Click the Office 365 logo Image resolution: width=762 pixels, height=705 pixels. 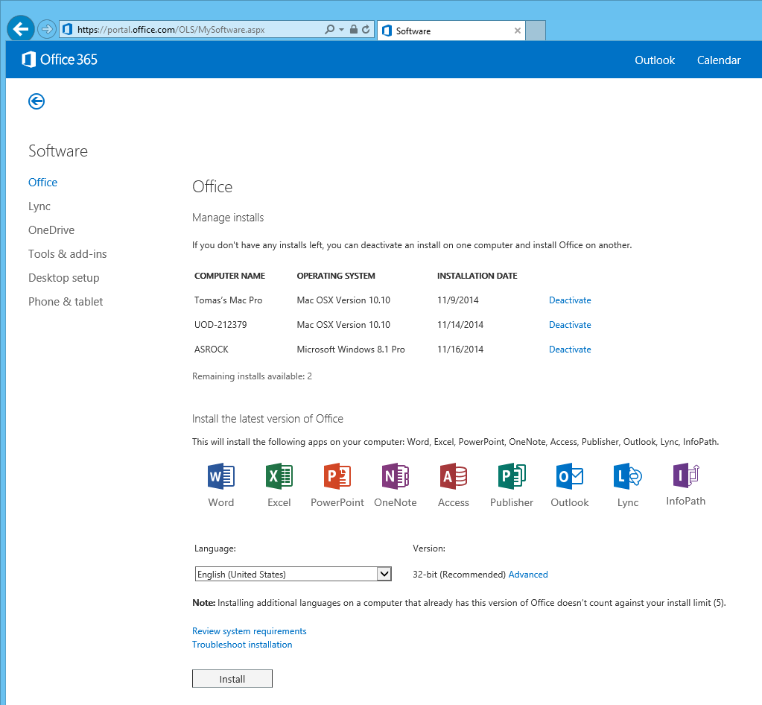[x=60, y=60]
